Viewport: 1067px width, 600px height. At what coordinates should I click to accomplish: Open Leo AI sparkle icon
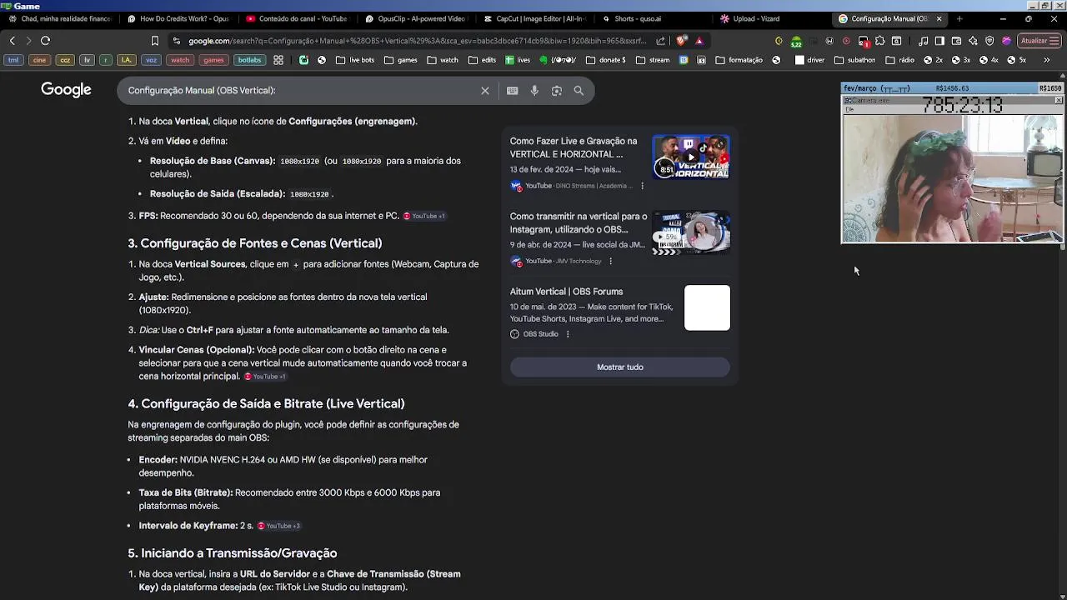(973, 41)
